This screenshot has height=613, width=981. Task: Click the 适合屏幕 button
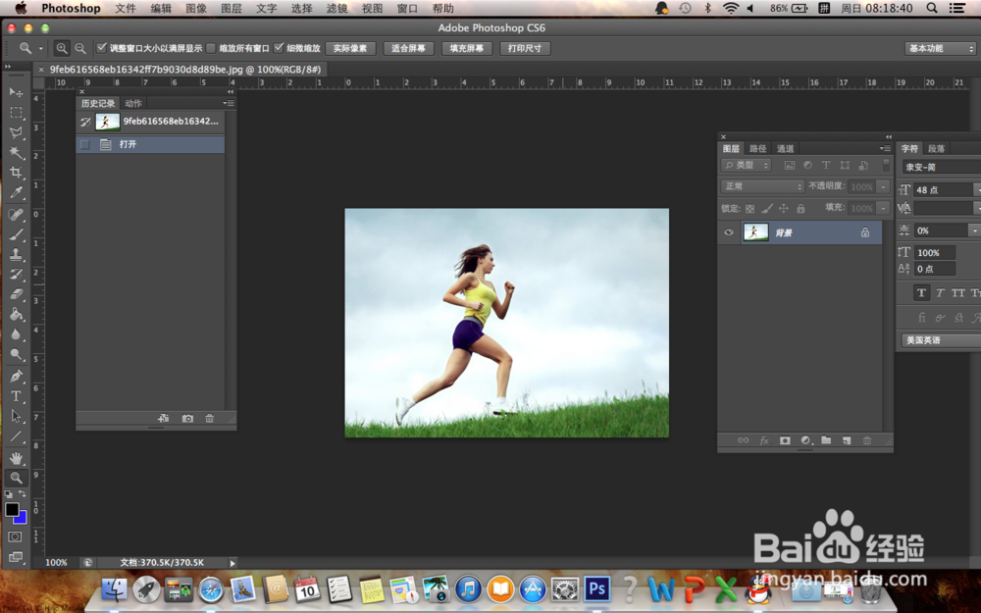(408, 48)
